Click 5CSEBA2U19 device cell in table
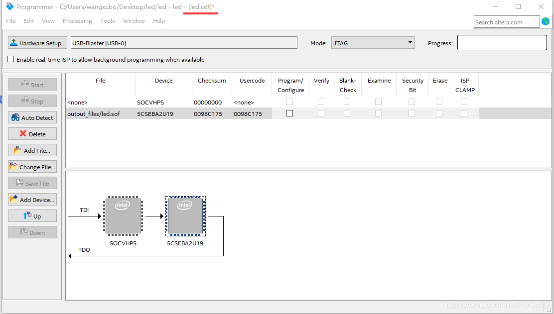 (x=163, y=113)
